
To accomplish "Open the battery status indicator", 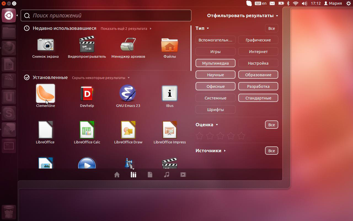I will [x=281, y=3].
